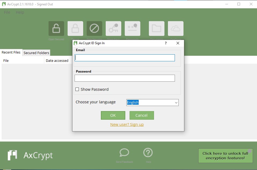Image resolution: width=257 pixels, height=170 pixels.
Task: Select the Recent Files tab
Action: [x=11, y=52]
